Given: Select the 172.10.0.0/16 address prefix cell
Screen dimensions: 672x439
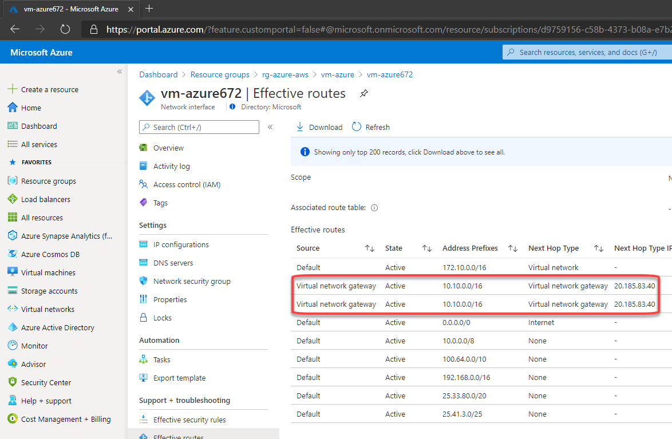Looking at the screenshot, I should pyautogui.click(x=464, y=267).
